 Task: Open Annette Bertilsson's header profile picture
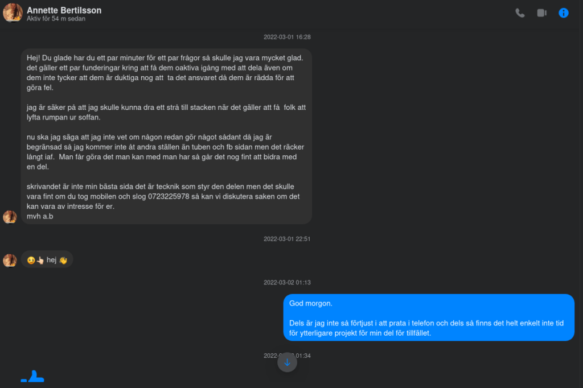(x=13, y=13)
